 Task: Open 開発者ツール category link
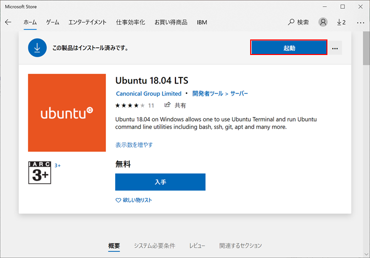[x=208, y=94]
